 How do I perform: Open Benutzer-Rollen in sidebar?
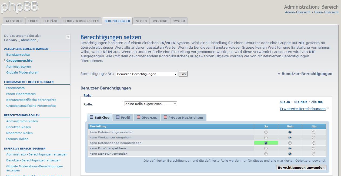click(18, 127)
